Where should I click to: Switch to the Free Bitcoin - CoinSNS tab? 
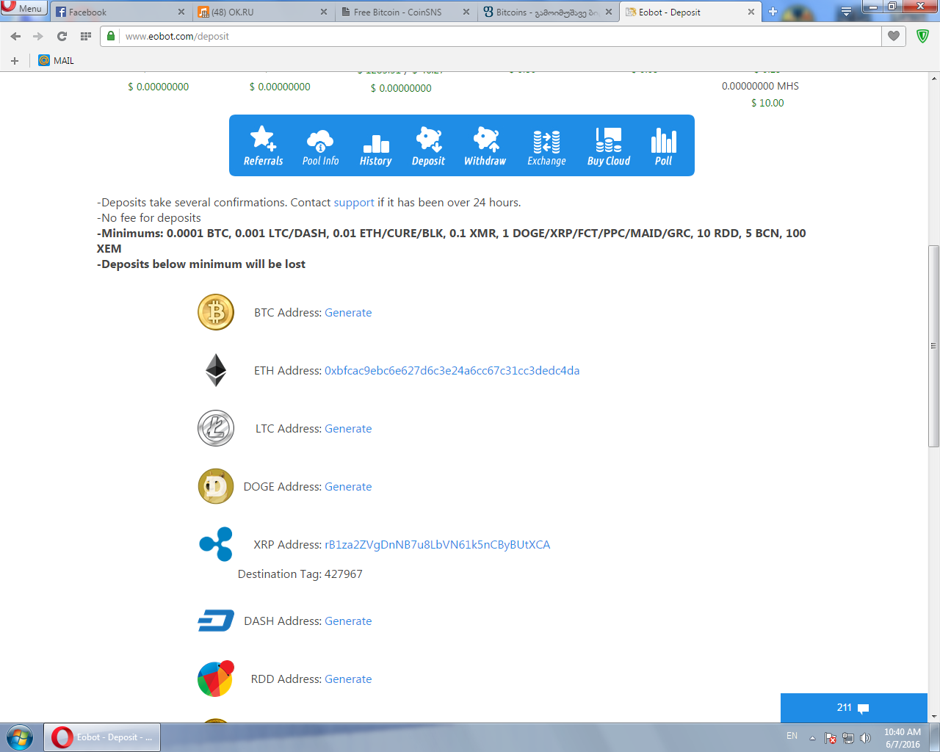405,12
